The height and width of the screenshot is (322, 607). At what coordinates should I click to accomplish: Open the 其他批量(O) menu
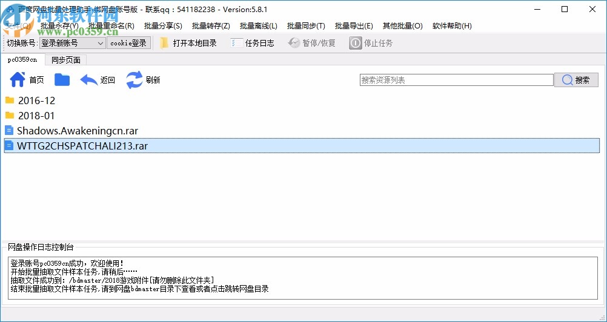click(x=403, y=26)
